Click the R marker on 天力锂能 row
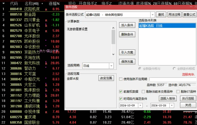197x125 pixels. 46,96
